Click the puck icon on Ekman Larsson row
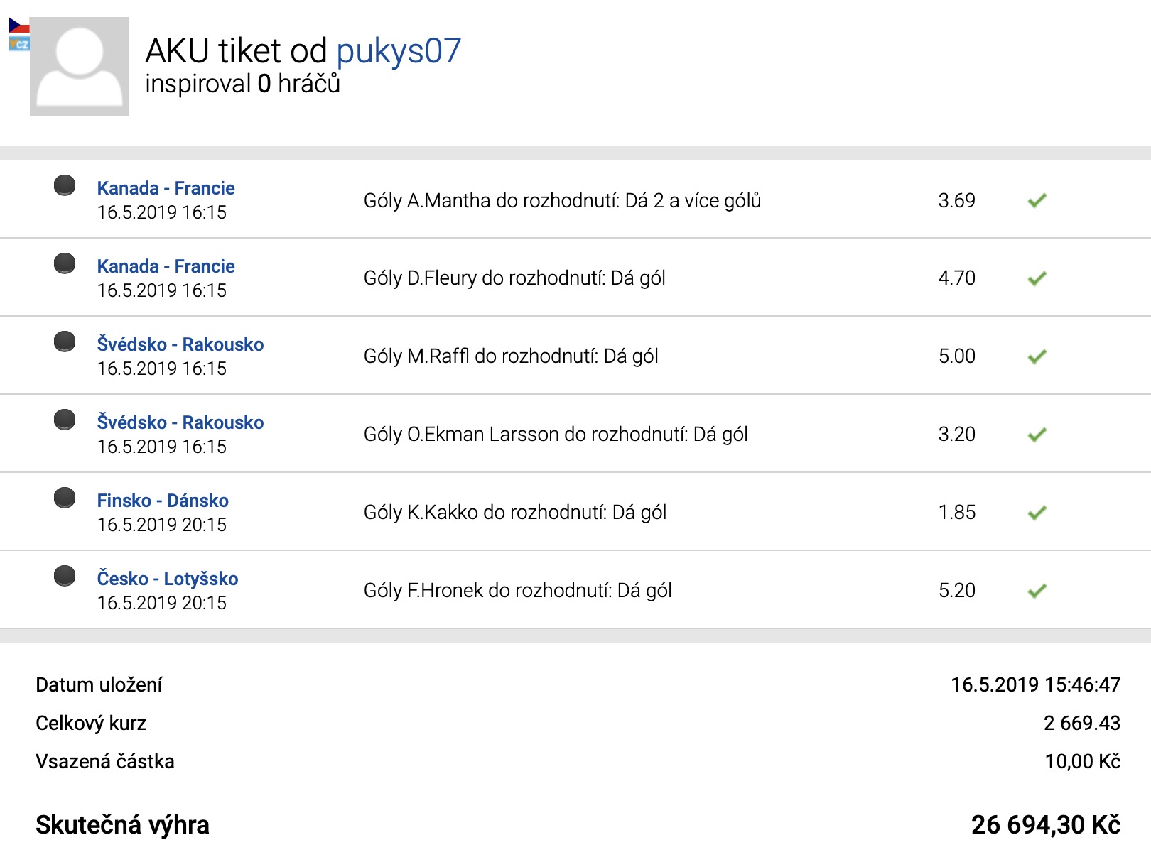The image size is (1151, 862). click(65, 420)
